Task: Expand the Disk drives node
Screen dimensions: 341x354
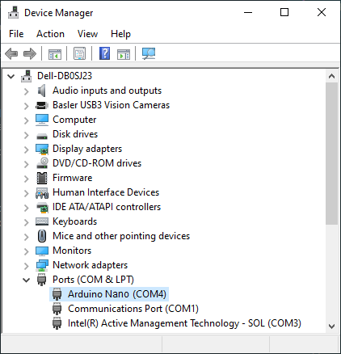Action: coord(27,135)
